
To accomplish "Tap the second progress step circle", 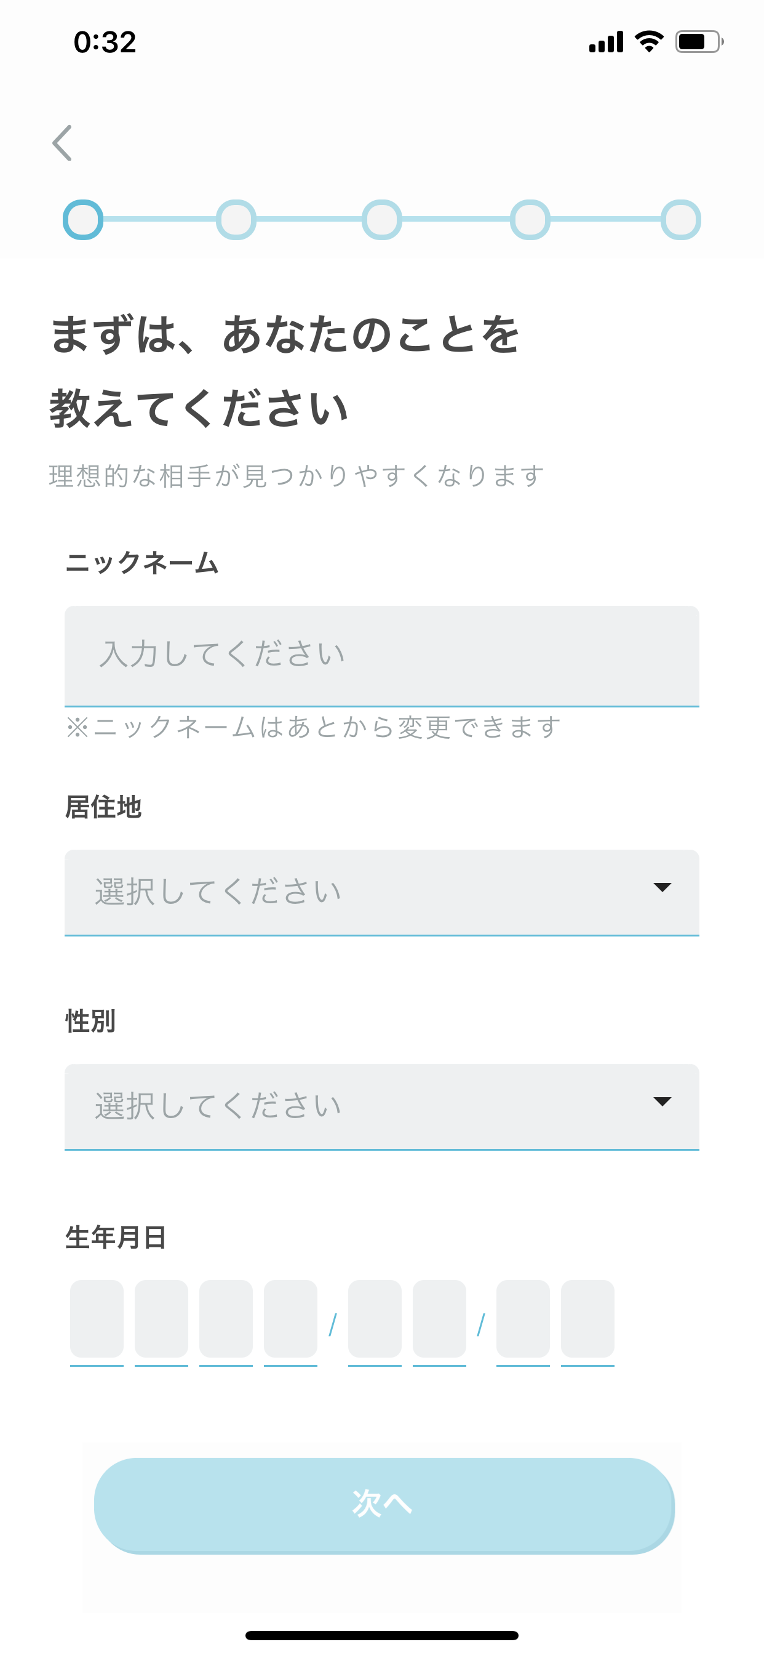I will [x=235, y=220].
